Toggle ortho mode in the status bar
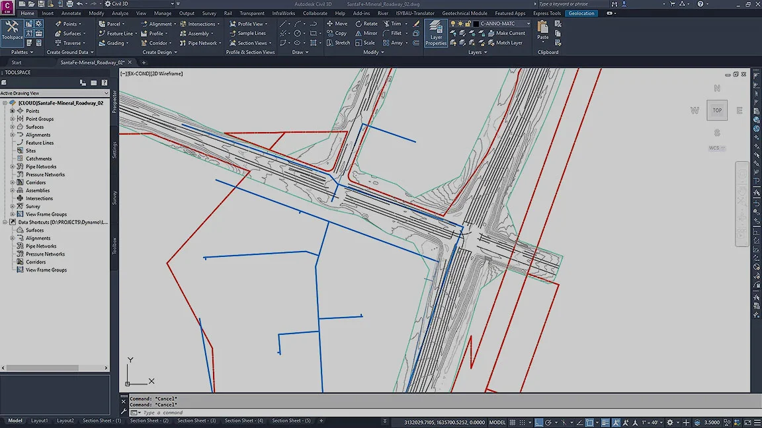The image size is (762, 428). [538, 422]
